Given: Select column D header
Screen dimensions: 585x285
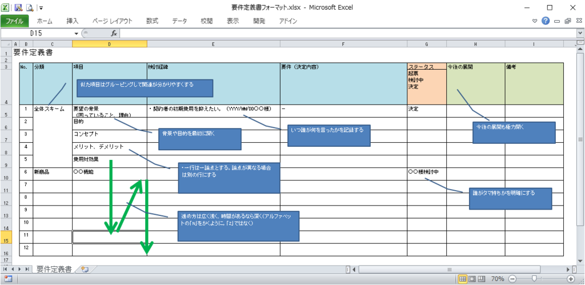Looking at the screenshot, I should 109,44.
